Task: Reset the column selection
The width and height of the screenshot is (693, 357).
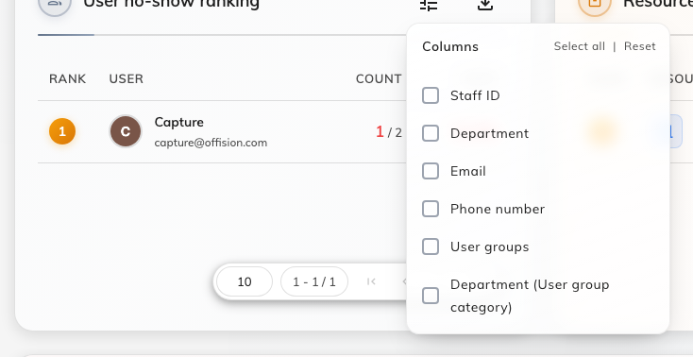Action: [x=639, y=46]
